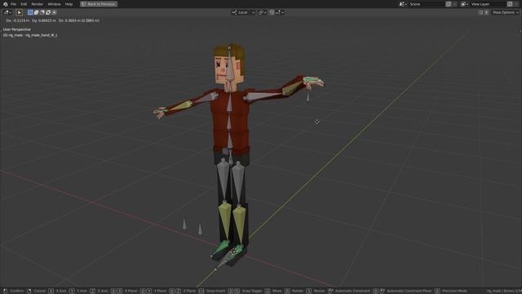Screen dimensions: 522x294
Task: Click the Rotate status bar hint
Action: pyautogui.click(x=298, y=291)
